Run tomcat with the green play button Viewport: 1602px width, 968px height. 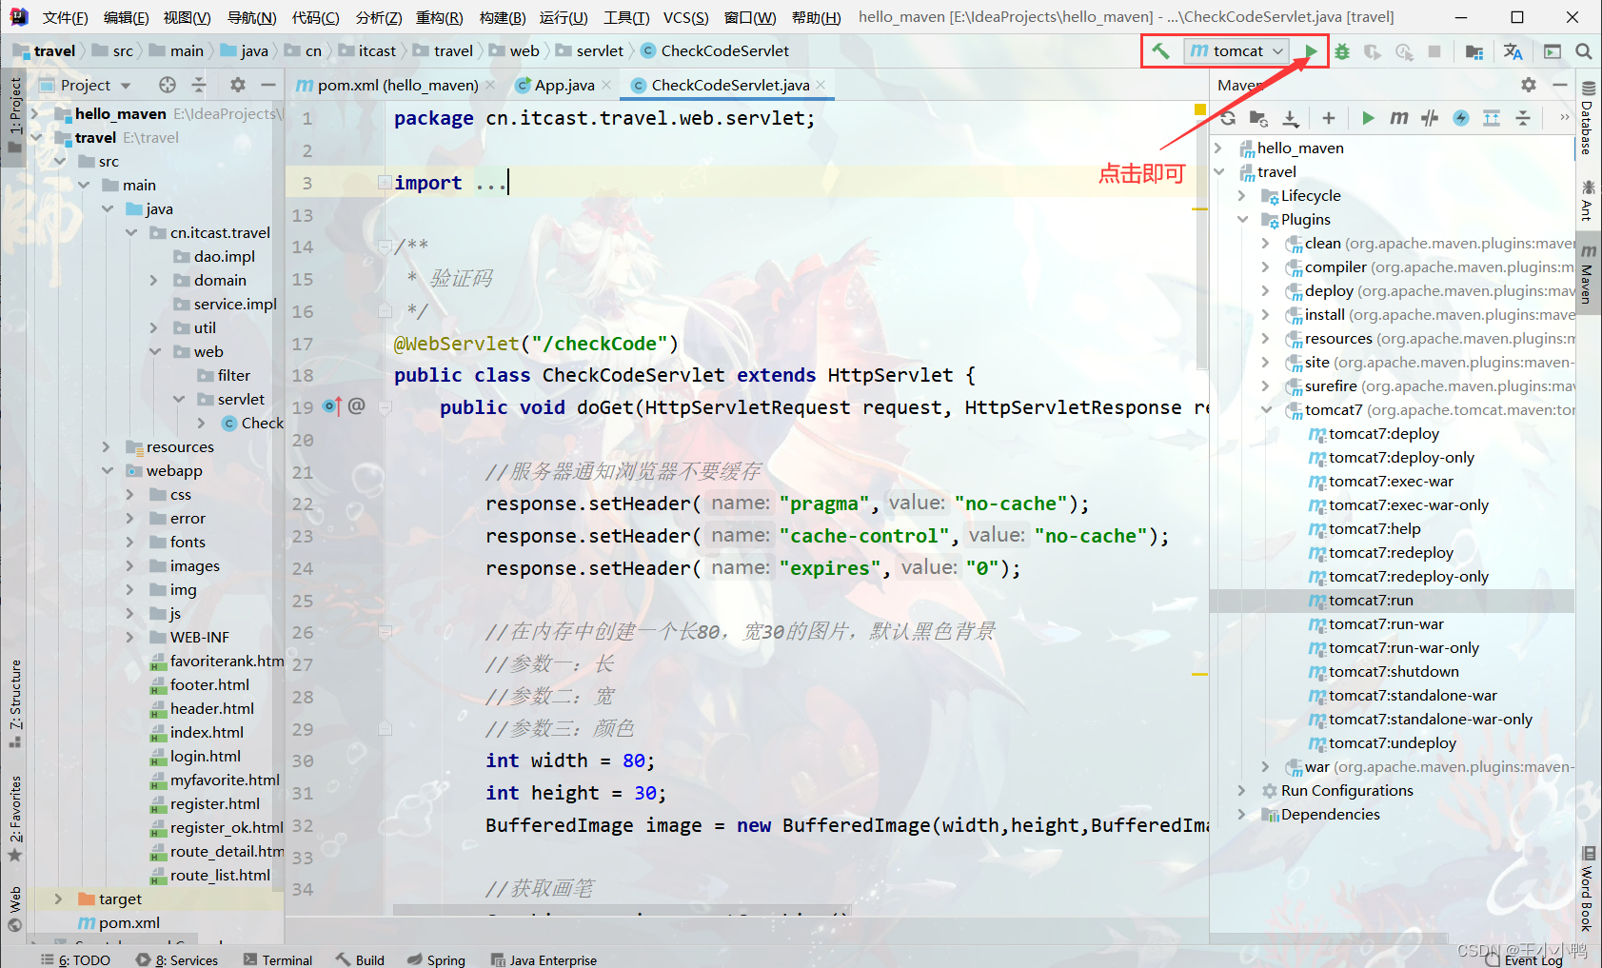tap(1311, 51)
